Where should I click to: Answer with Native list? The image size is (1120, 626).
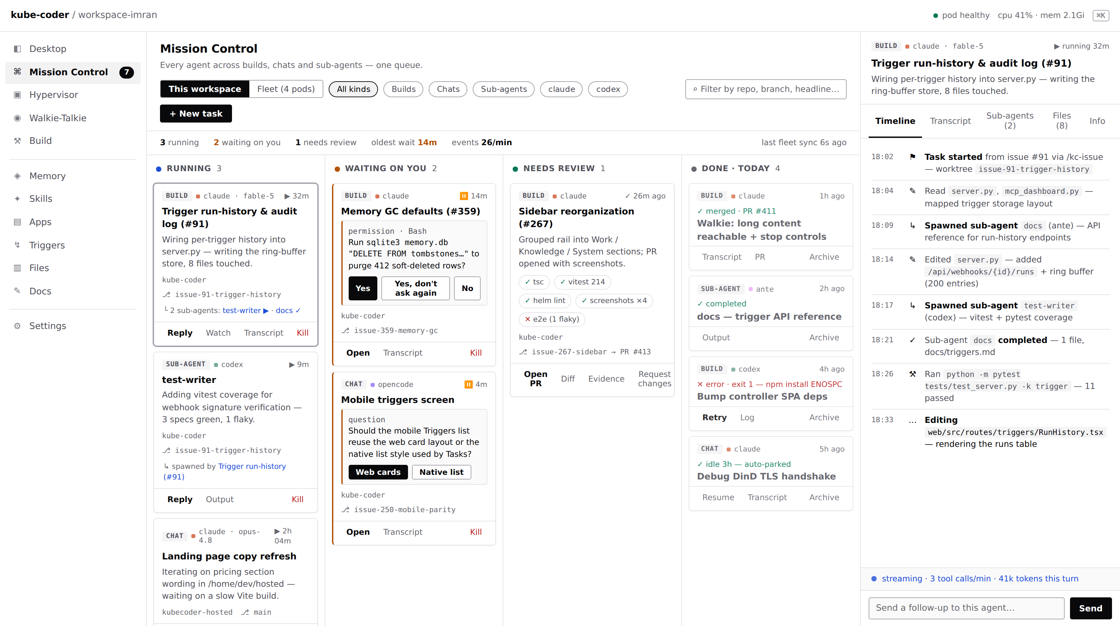point(441,472)
